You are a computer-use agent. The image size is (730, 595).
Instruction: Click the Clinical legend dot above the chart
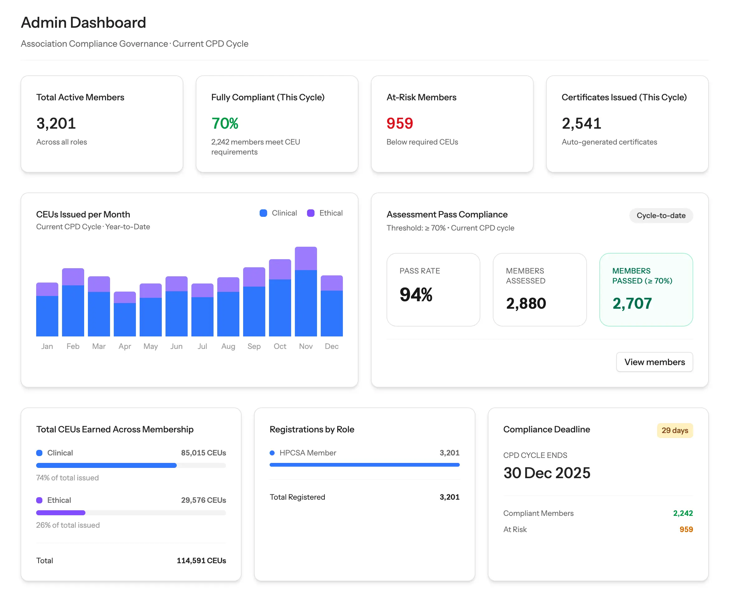(263, 213)
